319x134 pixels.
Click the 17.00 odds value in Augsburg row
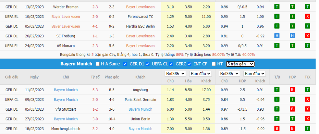pos(206,90)
